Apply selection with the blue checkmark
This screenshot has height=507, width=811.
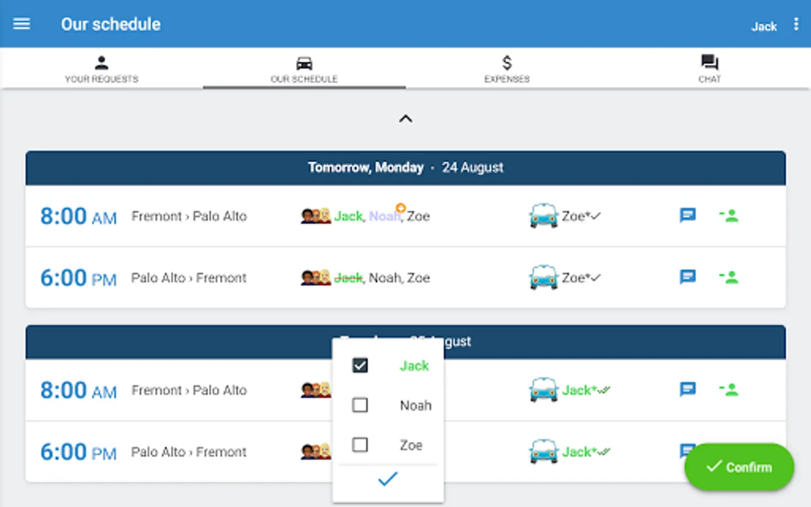click(x=387, y=479)
